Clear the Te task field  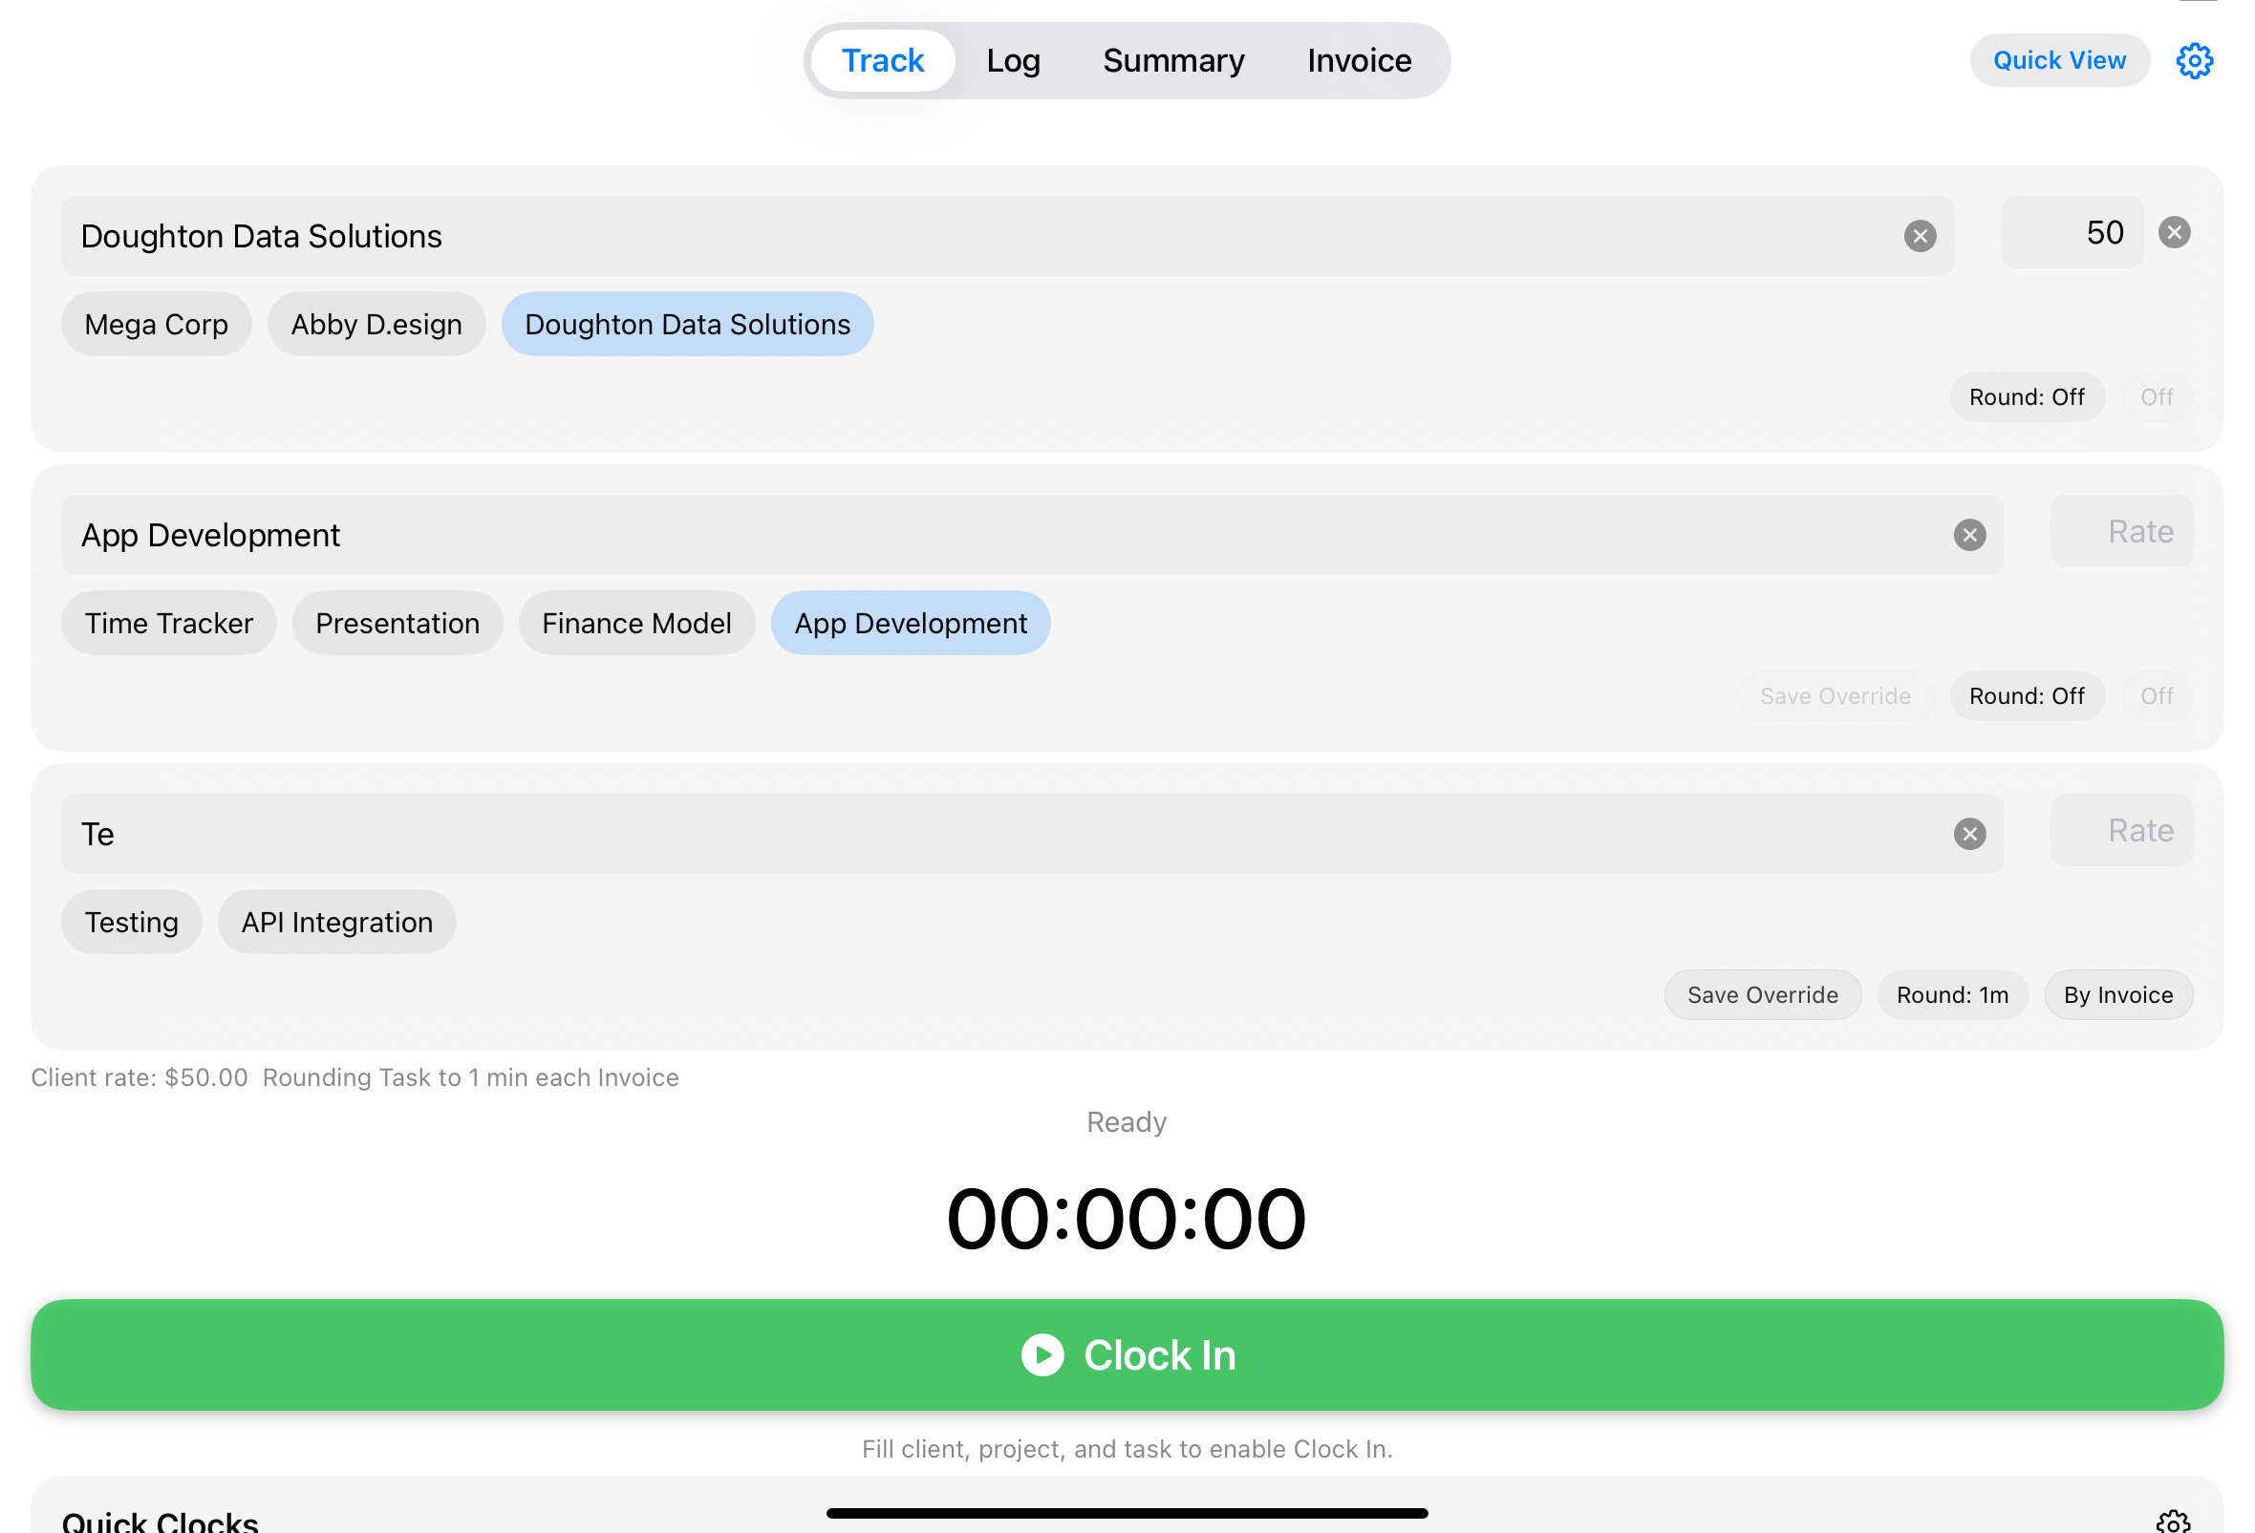[x=1969, y=833]
